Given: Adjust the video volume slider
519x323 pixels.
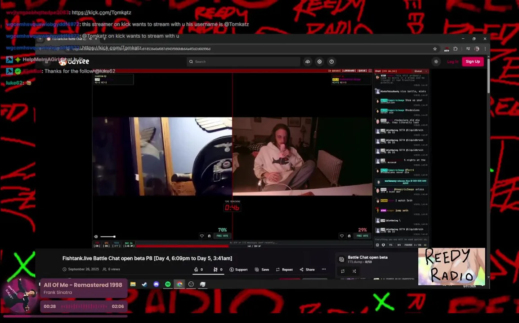Looking at the screenshot, I should [108, 236].
